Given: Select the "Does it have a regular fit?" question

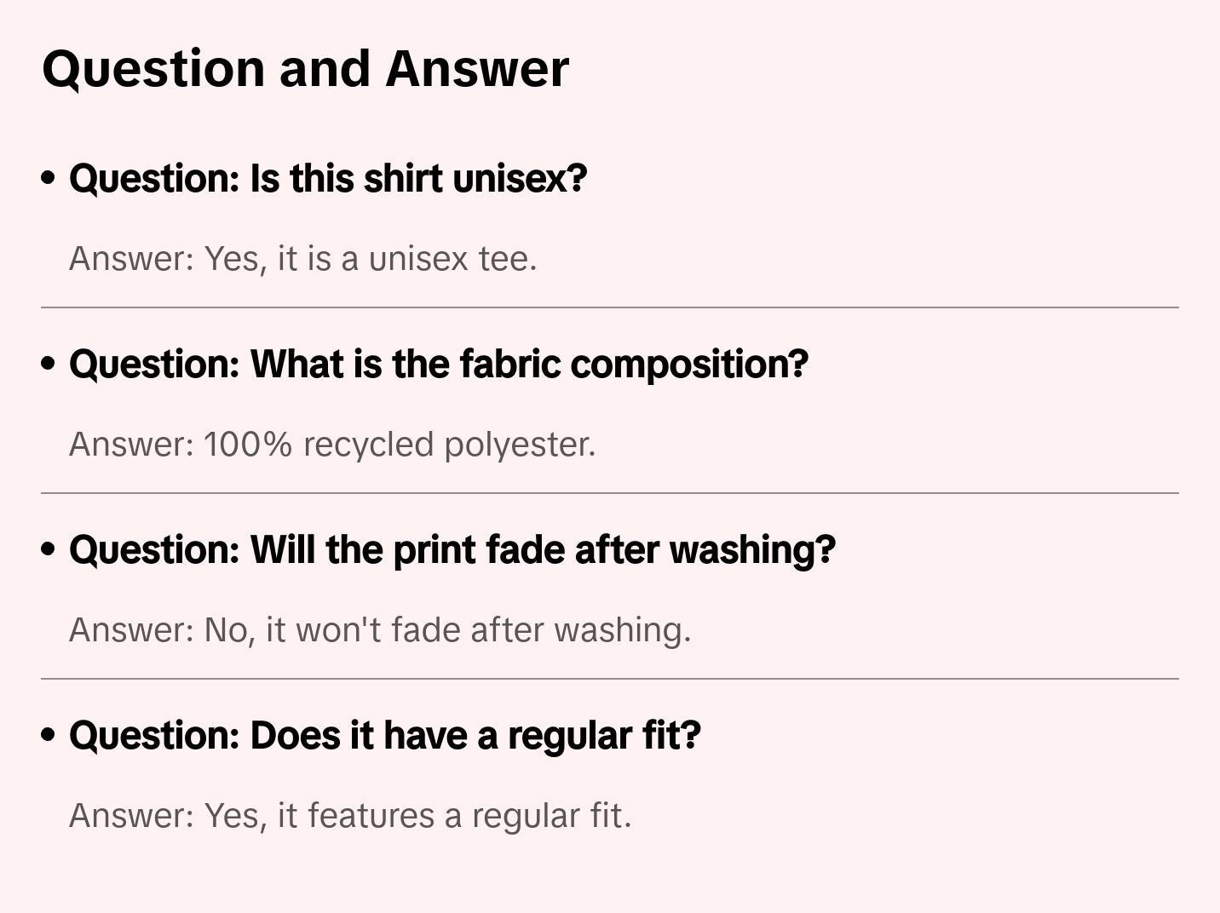Looking at the screenshot, I should click(385, 736).
